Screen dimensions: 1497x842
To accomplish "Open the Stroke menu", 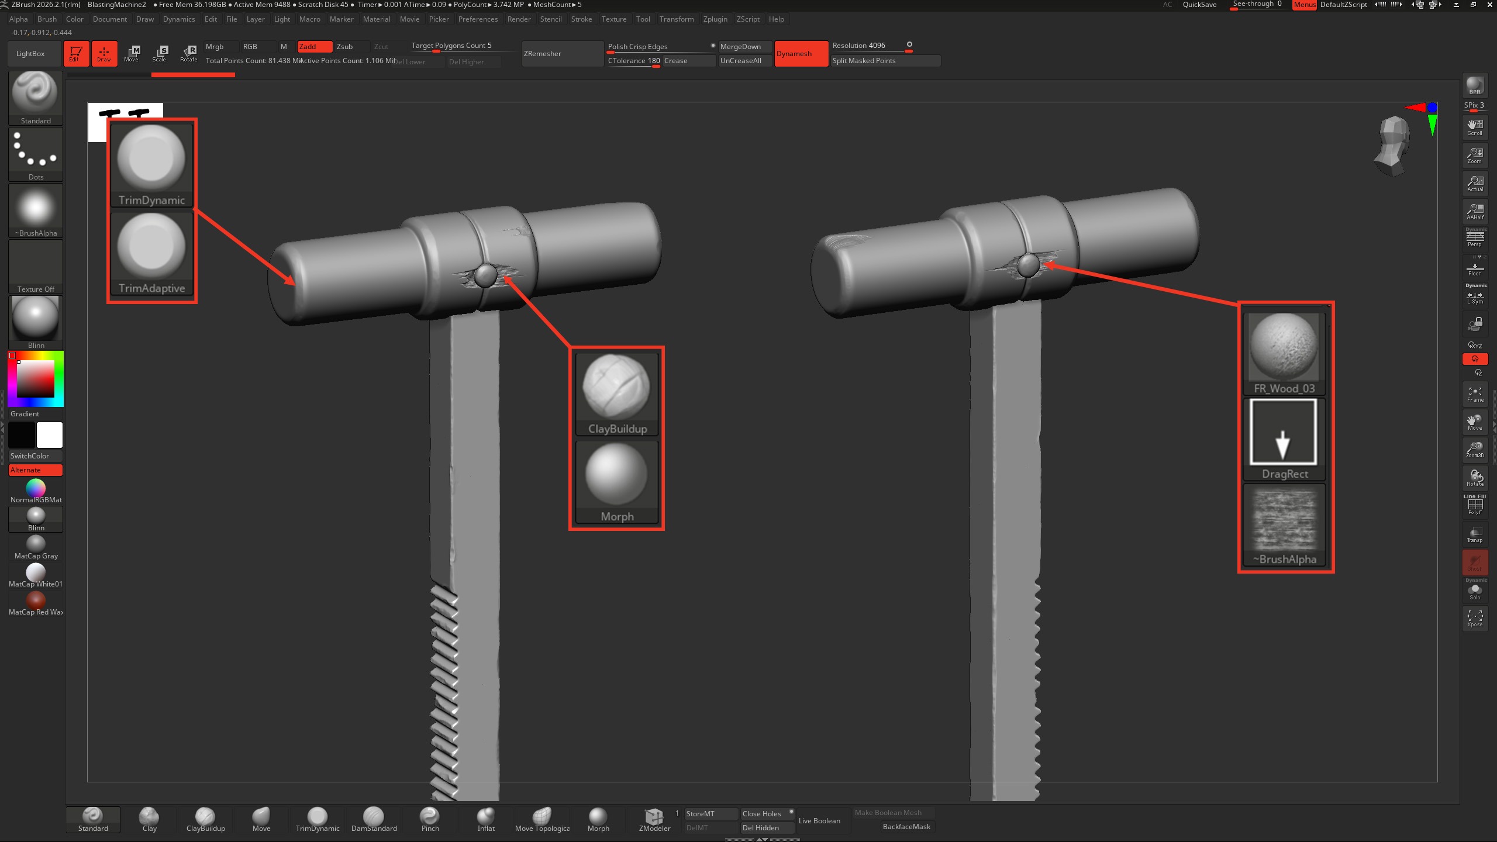I will click(581, 19).
